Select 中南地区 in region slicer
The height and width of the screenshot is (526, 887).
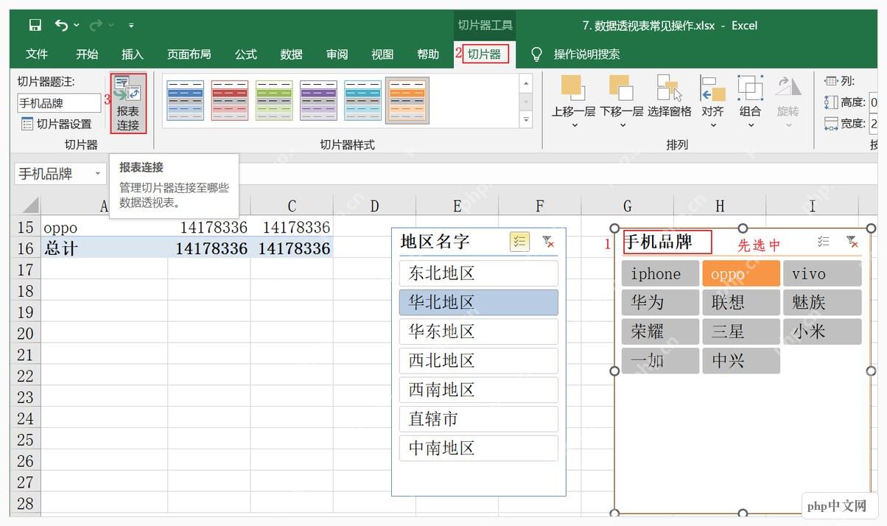point(479,448)
